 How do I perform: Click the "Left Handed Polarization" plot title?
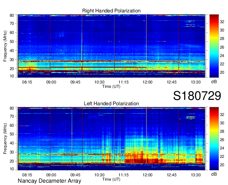[111, 104]
